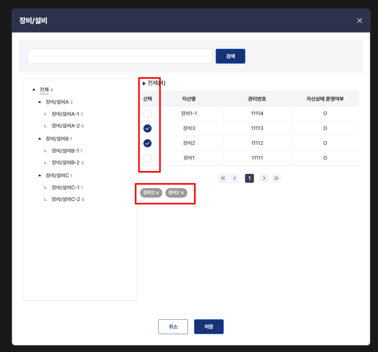Close the 장비/설비 dialog with the X
This screenshot has width=378, height=352.
(x=360, y=21)
